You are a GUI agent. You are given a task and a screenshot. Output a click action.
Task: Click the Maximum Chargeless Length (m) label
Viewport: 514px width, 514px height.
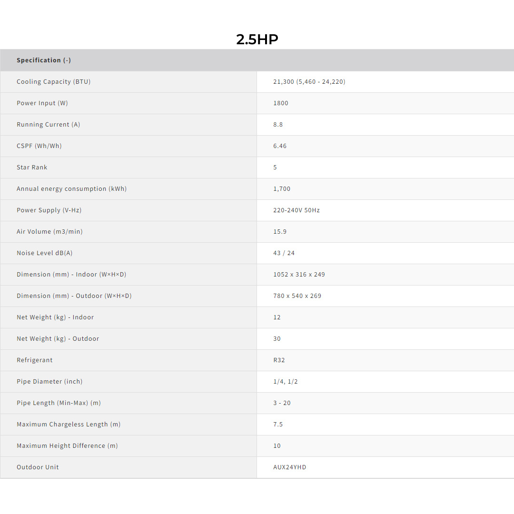pos(69,425)
